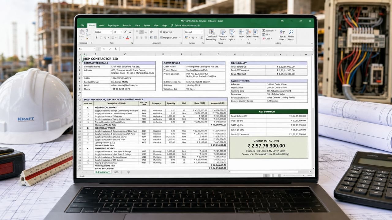Add a new sheet with plus icon
This screenshot has width=392, height=220.
coord(128,172)
